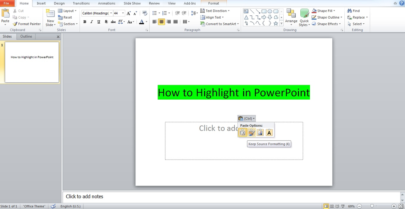Switch to the Outline pane tab
This screenshot has height=209, width=405.
[x=26, y=37]
